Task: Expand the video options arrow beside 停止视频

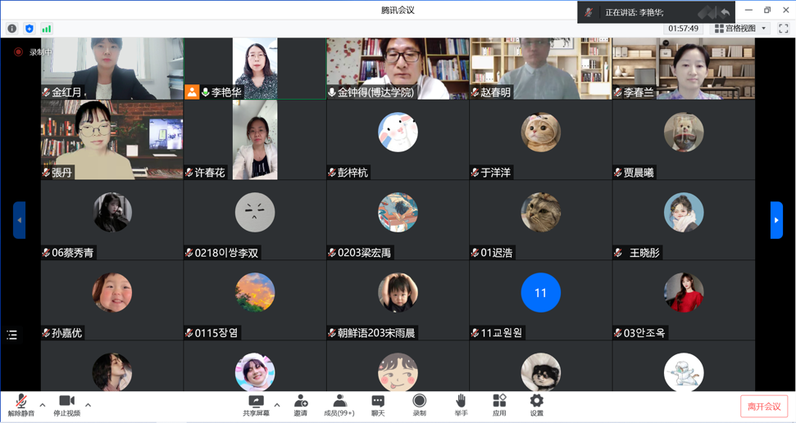Action: pos(88,405)
